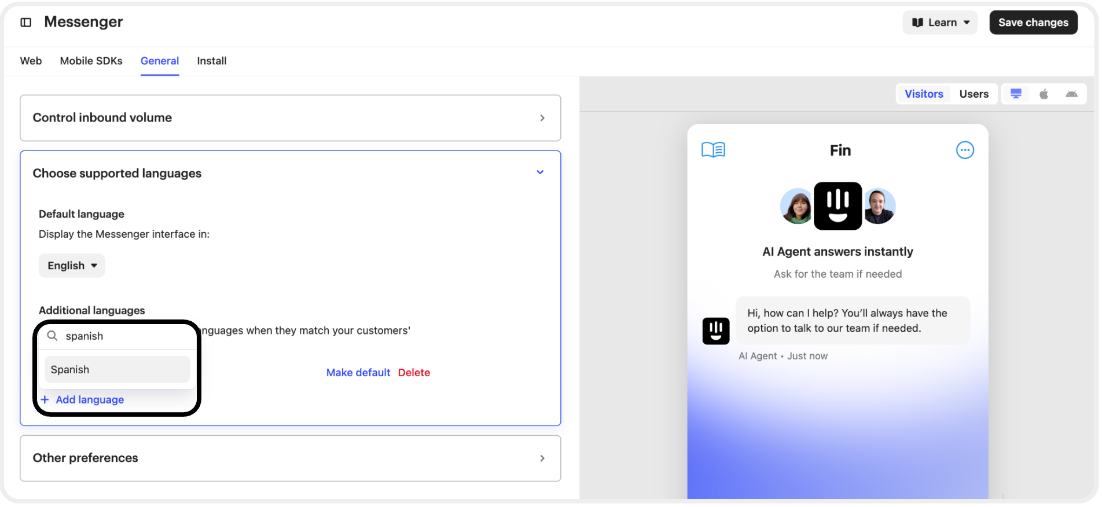Image resolution: width=1102 pixels, height=507 pixels.
Task: Select the General tab
Action: click(160, 61)
